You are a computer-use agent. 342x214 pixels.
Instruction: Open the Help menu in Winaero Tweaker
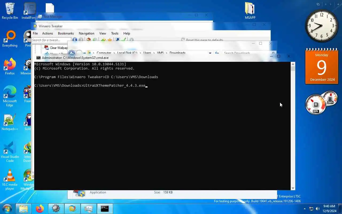127,33
